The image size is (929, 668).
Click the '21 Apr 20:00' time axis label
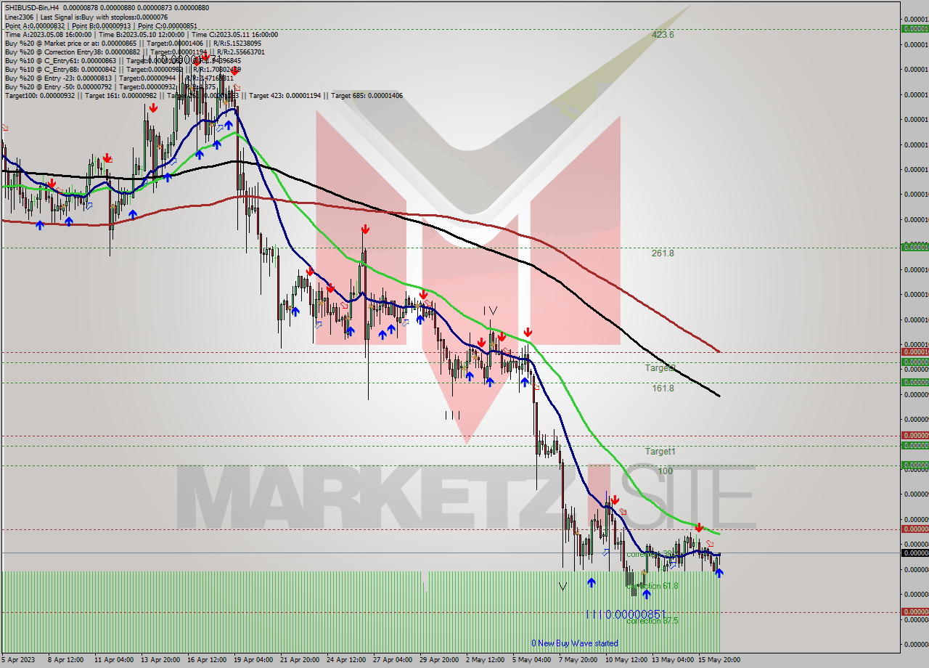[x=300, y=660]
